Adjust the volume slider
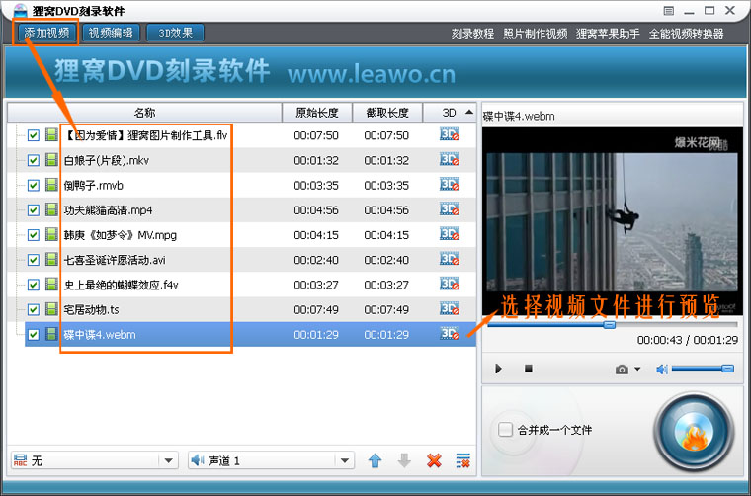 pos(703,369)
